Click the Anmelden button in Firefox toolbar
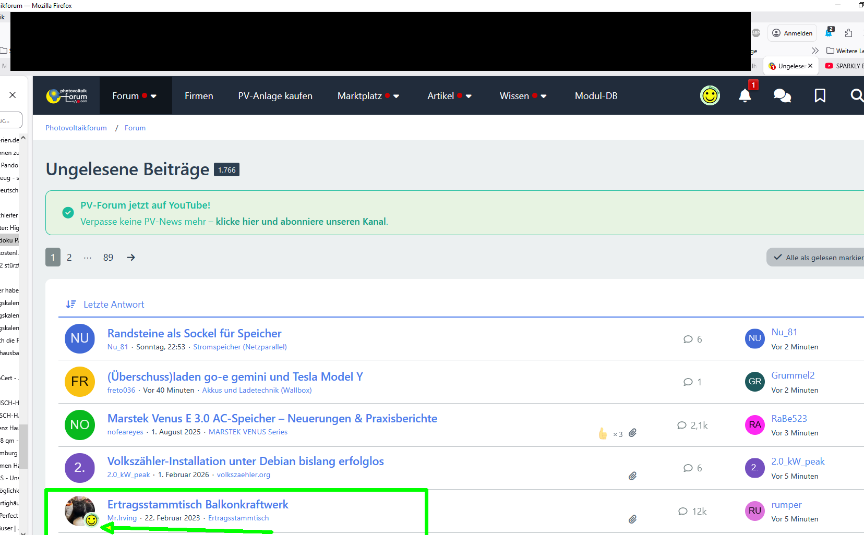 [792, 33]
